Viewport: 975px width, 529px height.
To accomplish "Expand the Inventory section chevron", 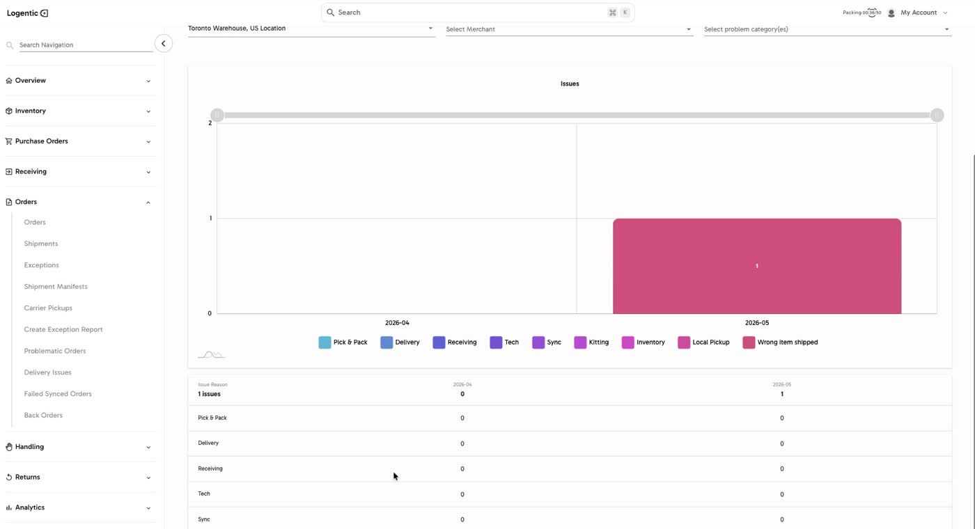I will [x=148, y=111].
